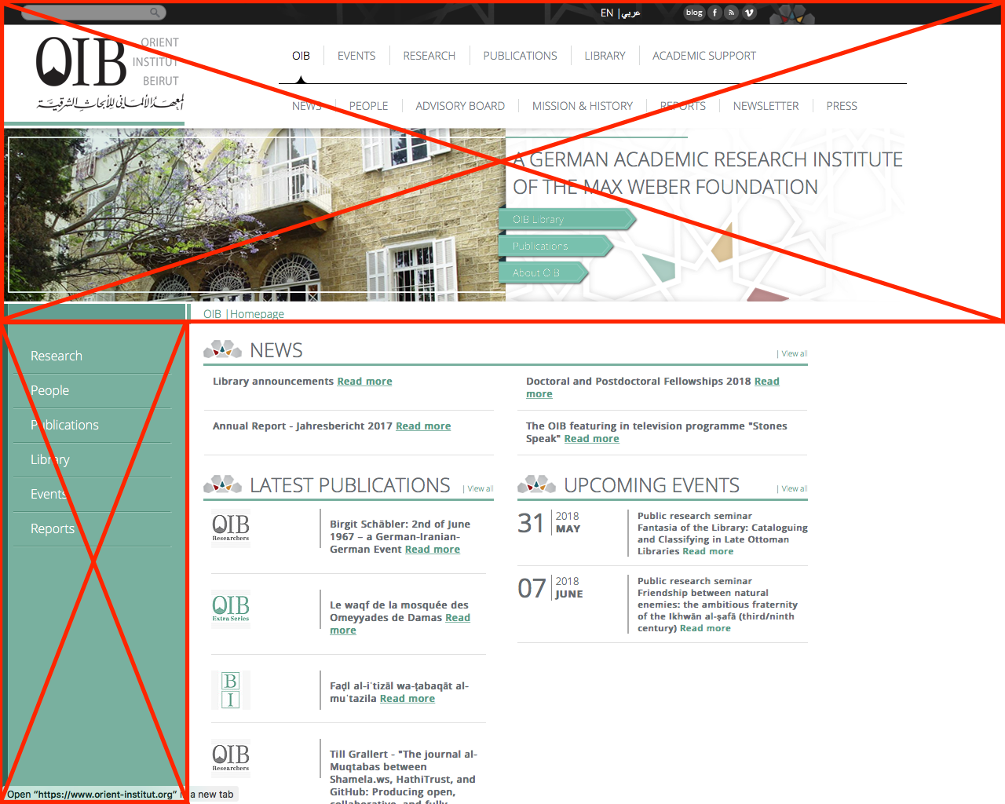Image resolution: width=1005 pixels, height=804 pixels.
Task: Open the Vimeo channel icon
Action: [748, 13]
